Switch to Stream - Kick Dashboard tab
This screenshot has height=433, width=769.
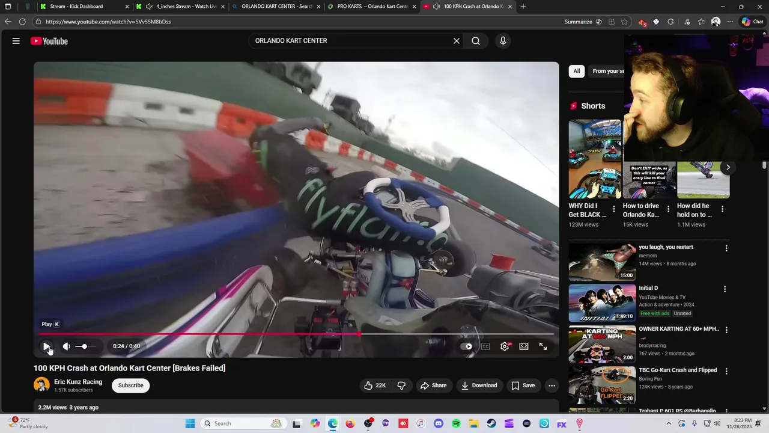(x=84, y=7)
